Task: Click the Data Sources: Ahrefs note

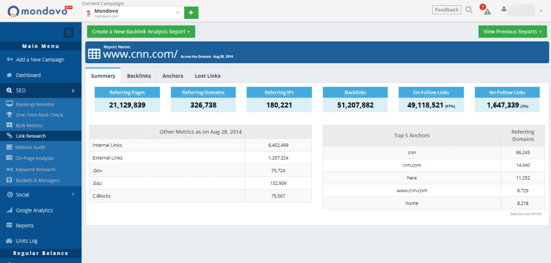Action: point(526,214)
